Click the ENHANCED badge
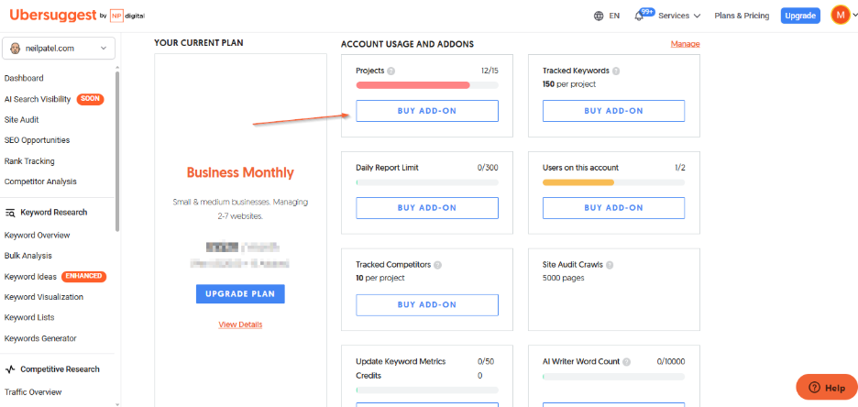This screenshot has height=407, width=858. pos(83,276)
